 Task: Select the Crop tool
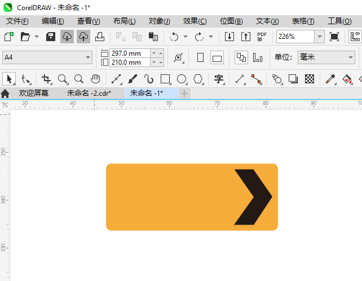tap(46, 79)
